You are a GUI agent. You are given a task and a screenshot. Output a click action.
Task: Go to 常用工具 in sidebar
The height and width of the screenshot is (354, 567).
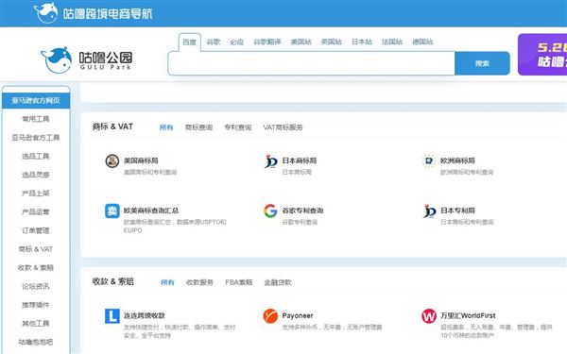pyautogui.click(x=36, y=119)
